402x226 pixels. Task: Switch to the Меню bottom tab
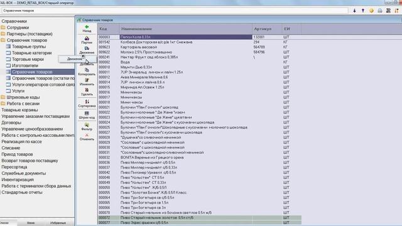click(x=31, y=223)
